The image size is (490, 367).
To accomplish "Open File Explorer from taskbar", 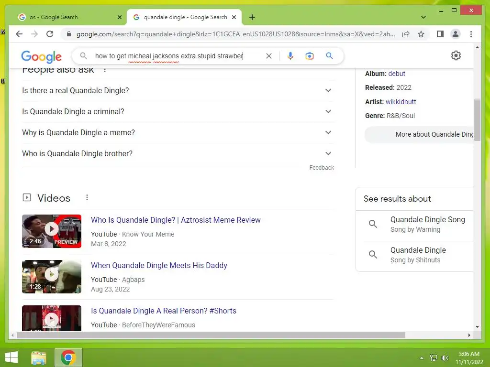I will coord(39,357).
